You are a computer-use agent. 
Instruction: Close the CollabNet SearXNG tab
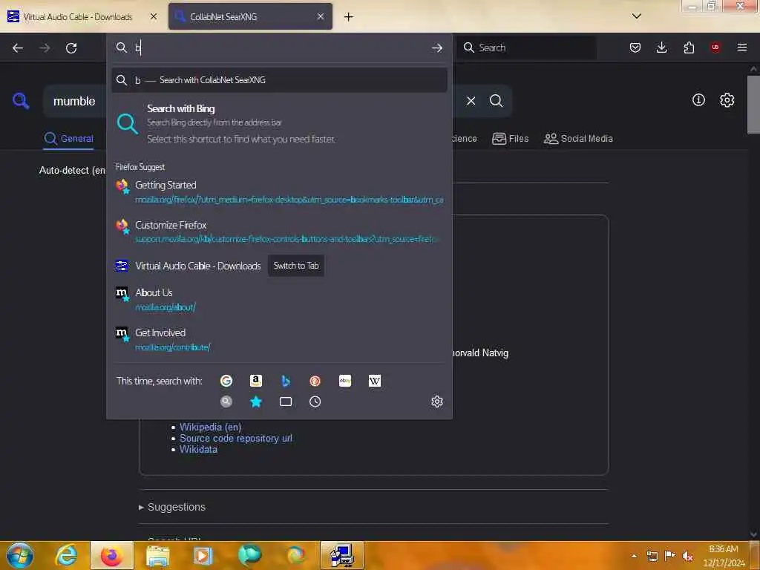(x=321, y=16)
